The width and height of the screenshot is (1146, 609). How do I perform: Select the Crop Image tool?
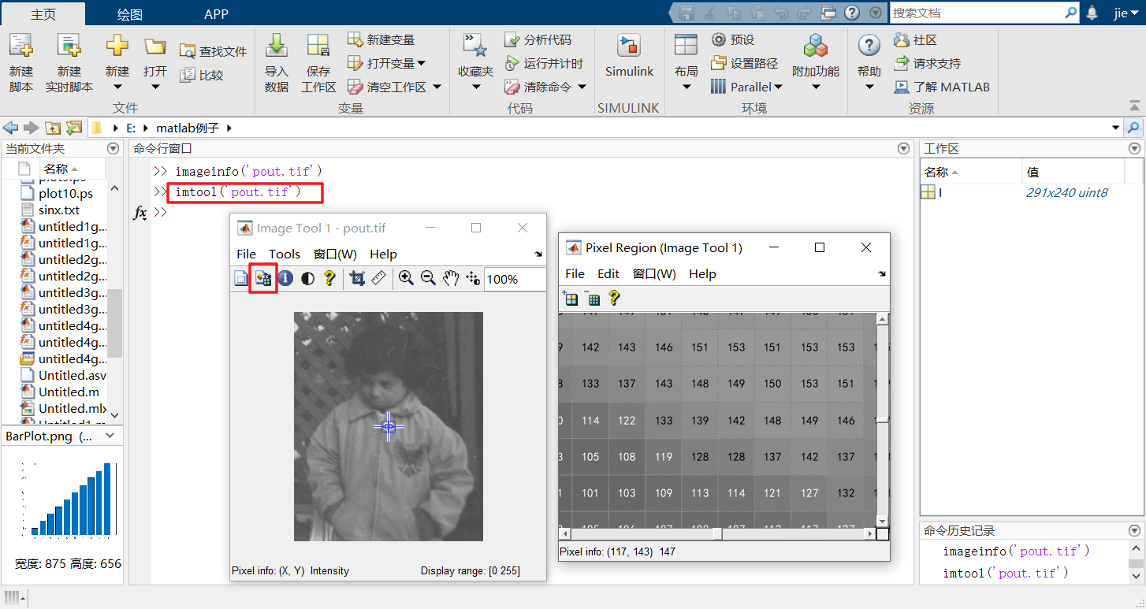tap(357, 279)
